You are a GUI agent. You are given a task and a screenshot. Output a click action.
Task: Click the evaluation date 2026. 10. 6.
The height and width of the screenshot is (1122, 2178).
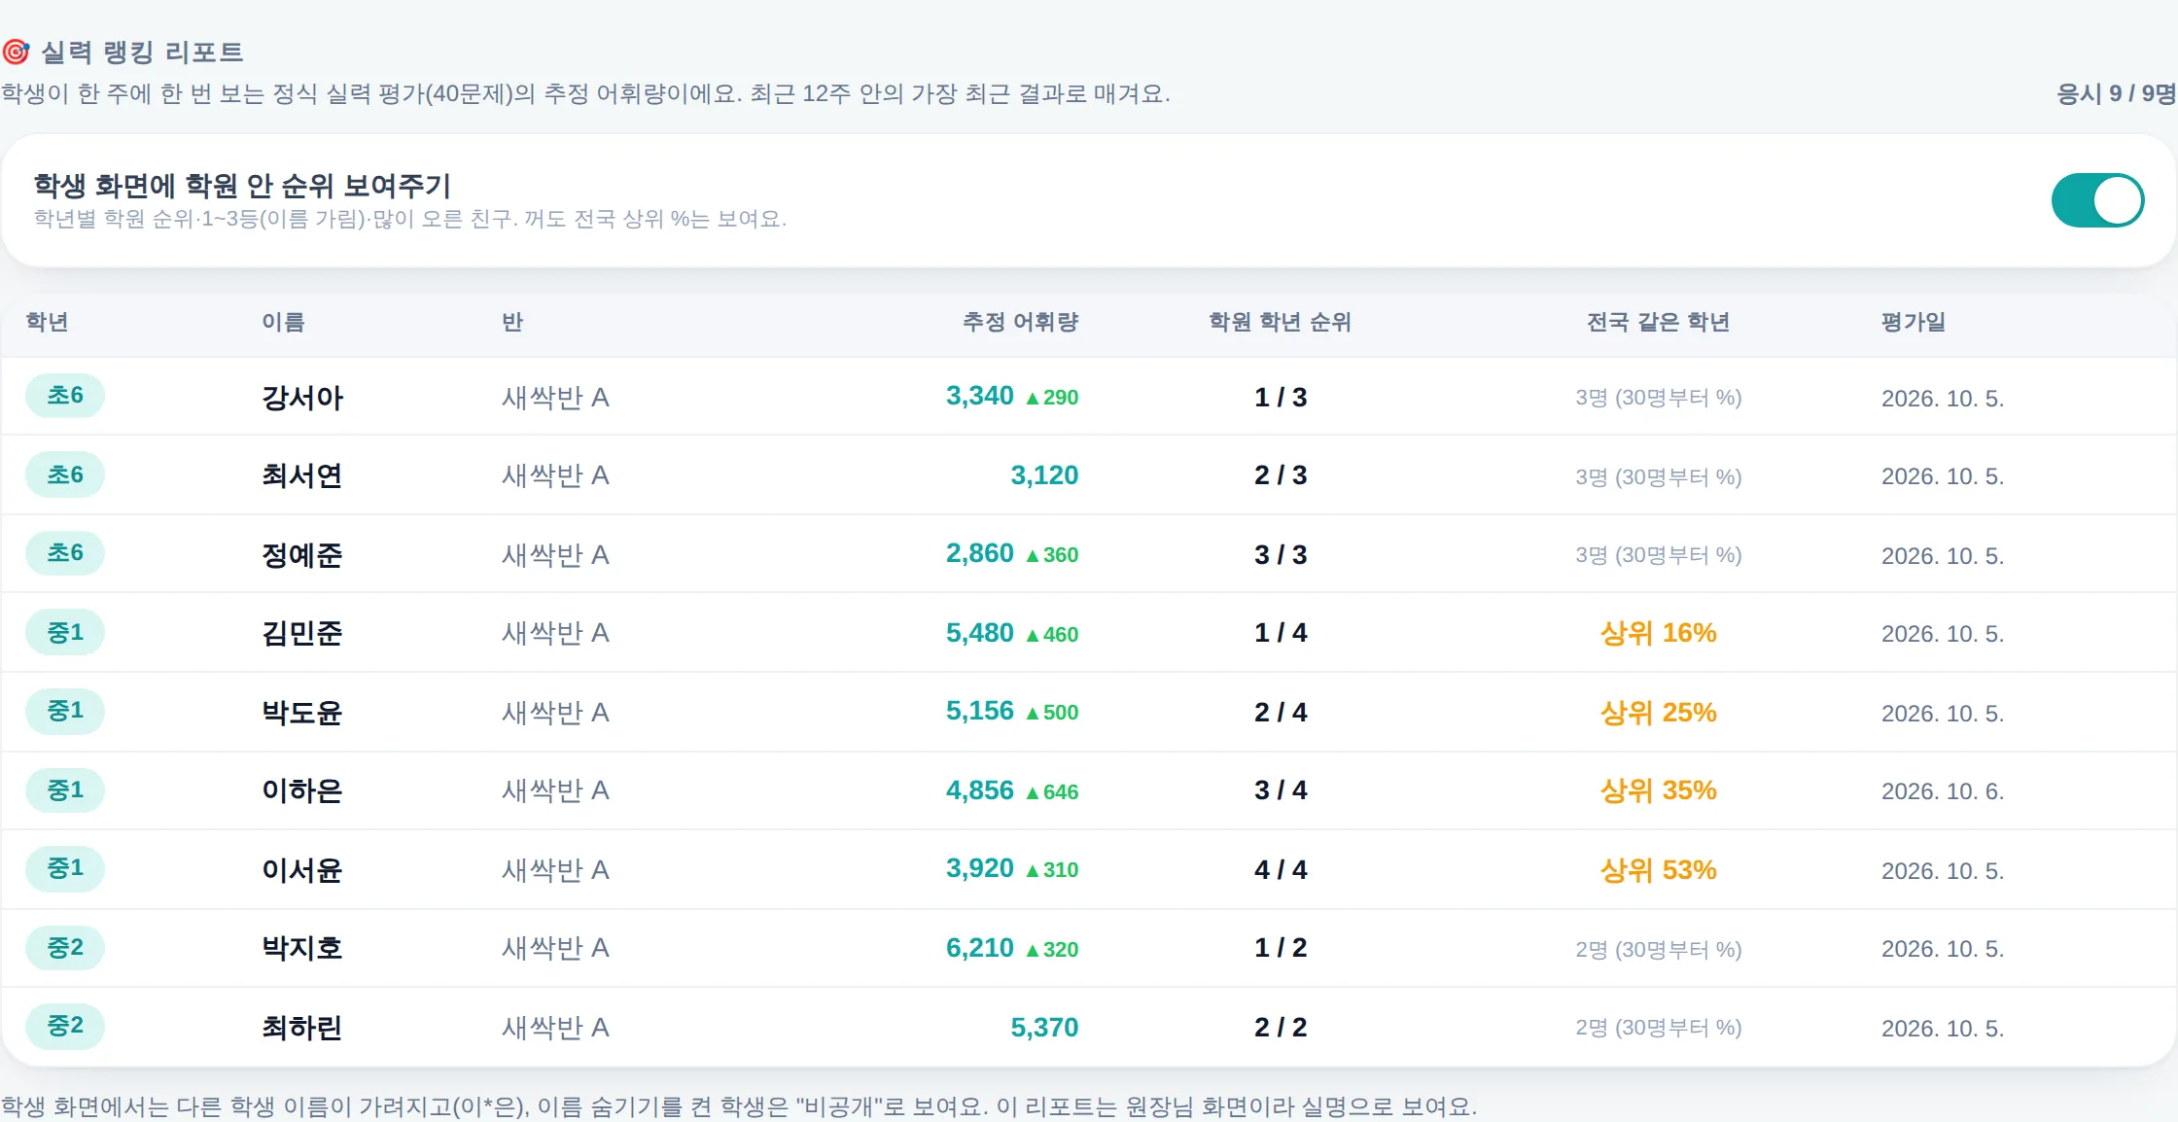(x=1943, y=791)
